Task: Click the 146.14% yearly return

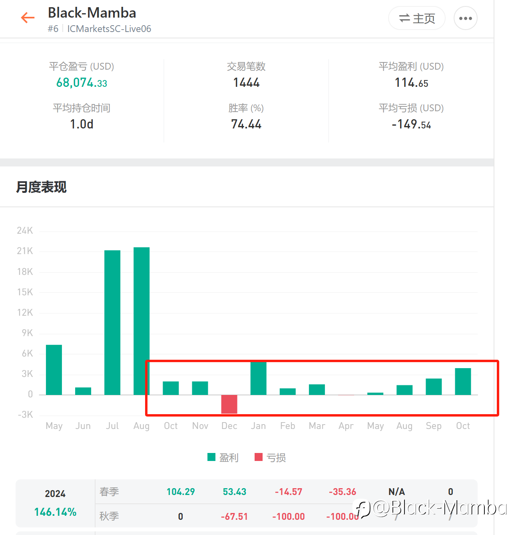Action: coord(55,512)
